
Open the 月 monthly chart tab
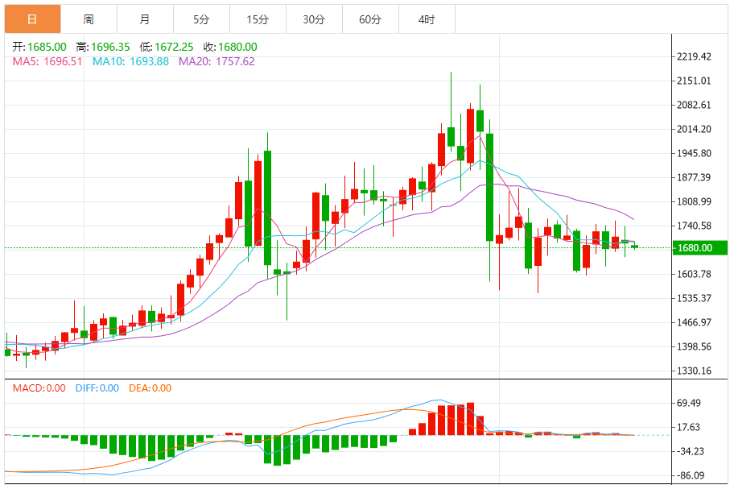click(145, 19)
